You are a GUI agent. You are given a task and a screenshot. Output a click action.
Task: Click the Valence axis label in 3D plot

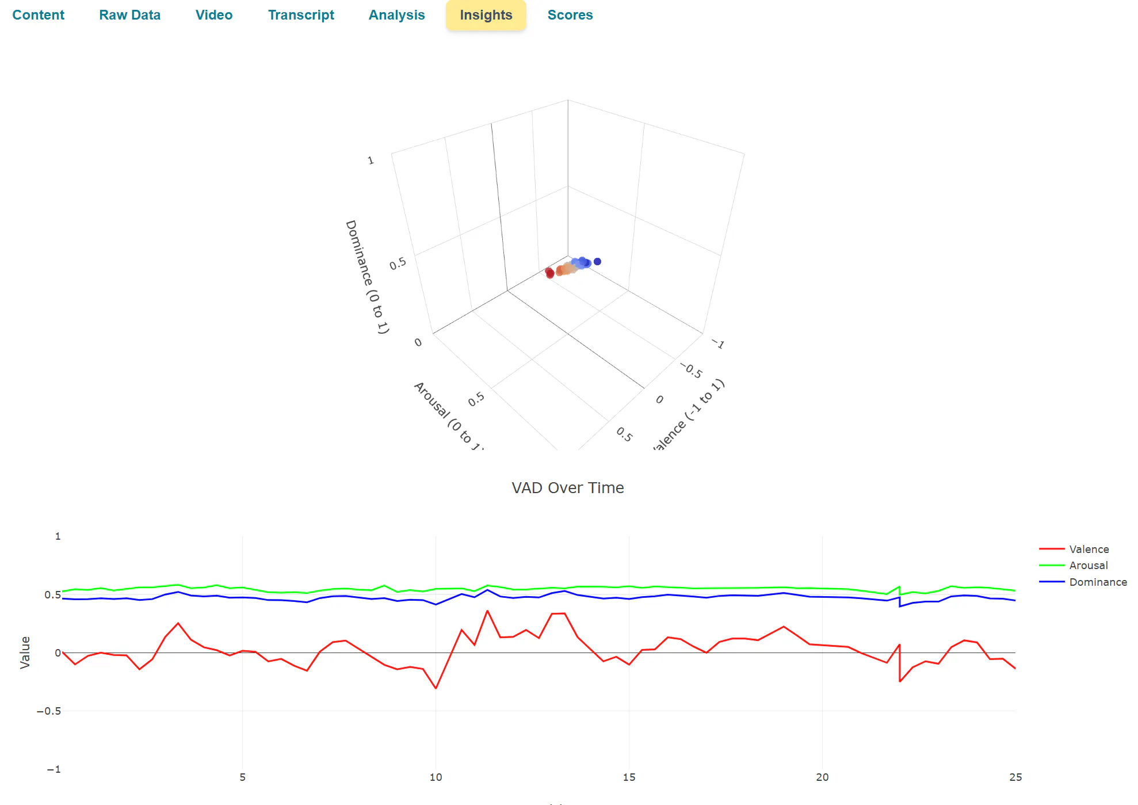tap(689, 414)
